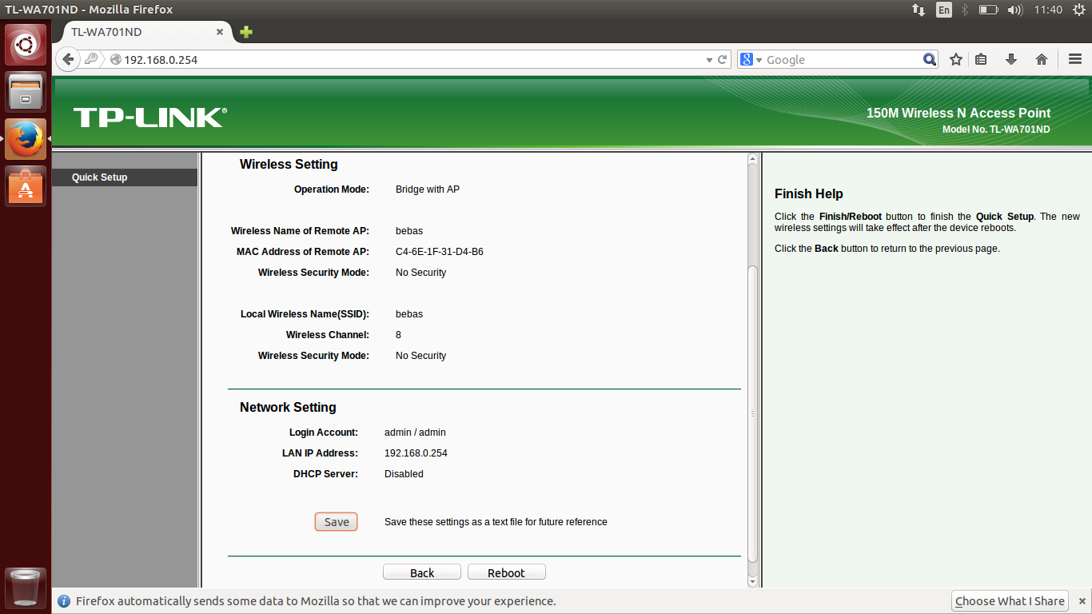Viewport: 1092px width, 614px height.
Task: Click the info icon in the notification bar
Action: (63, 601)
